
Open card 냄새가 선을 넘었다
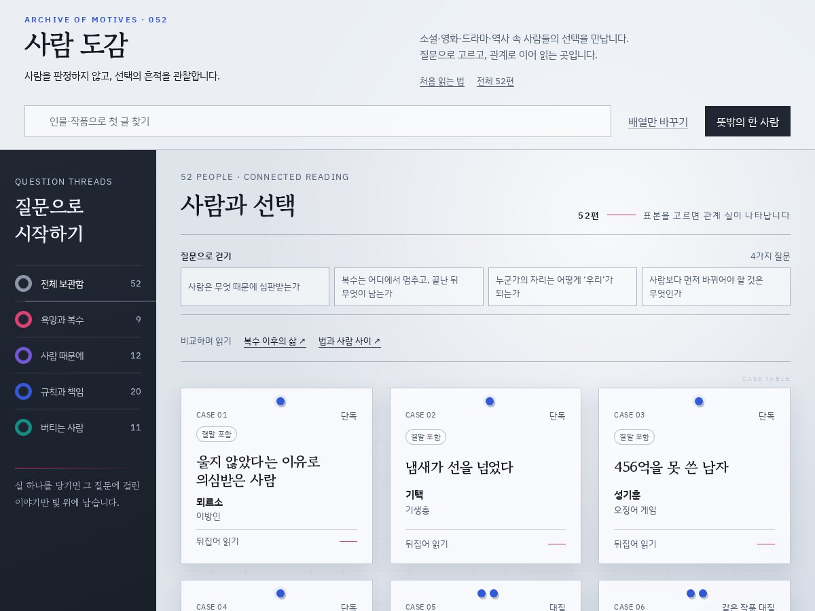tap(486, 476)
